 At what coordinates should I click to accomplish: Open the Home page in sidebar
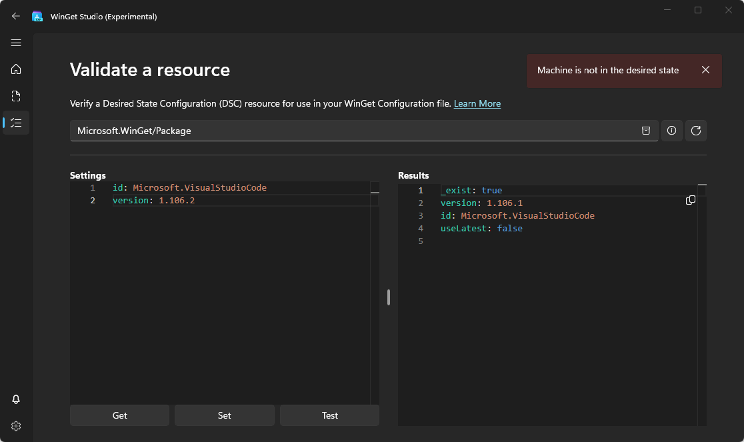pos(16,69)
